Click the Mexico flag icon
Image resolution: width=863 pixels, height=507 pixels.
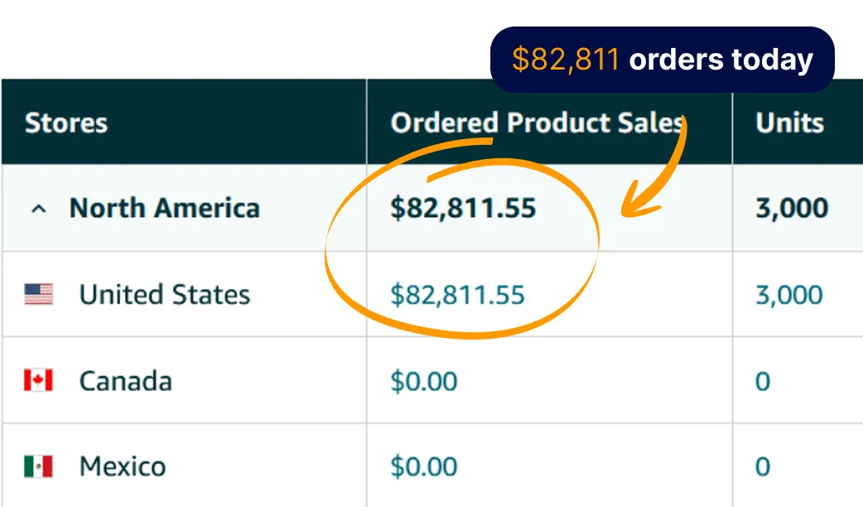coord(39,466)
